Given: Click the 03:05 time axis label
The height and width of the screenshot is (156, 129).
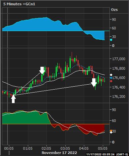Looking at the screenshot, I should click(x=65, y=148).
